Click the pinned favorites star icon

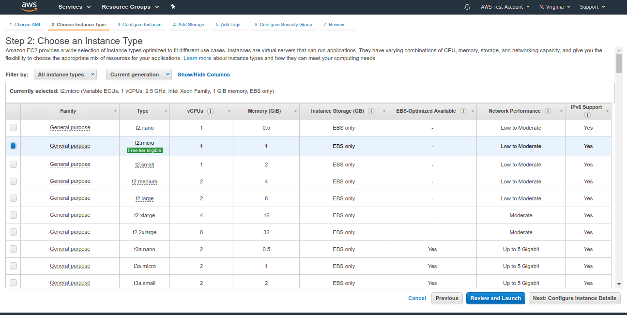coord(173,7)
